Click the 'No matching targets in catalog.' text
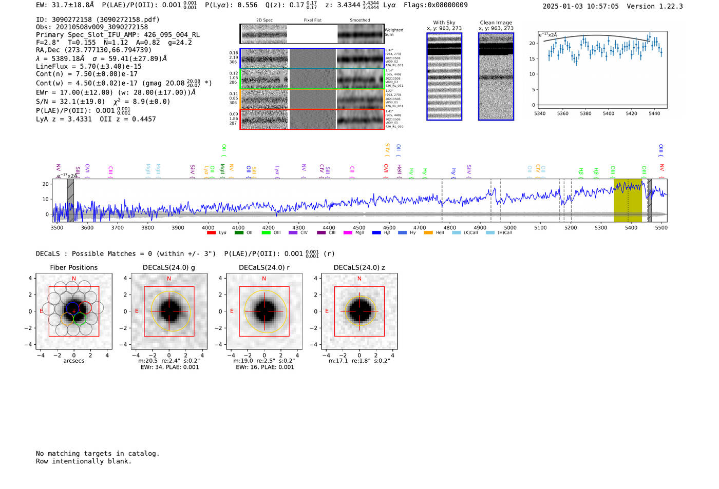The height and width of the screenshot is (489, 719). (98, 454)
